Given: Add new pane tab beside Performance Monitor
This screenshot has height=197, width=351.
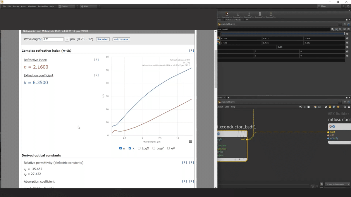Looking at the screenshot, I should tap(247, 20).
